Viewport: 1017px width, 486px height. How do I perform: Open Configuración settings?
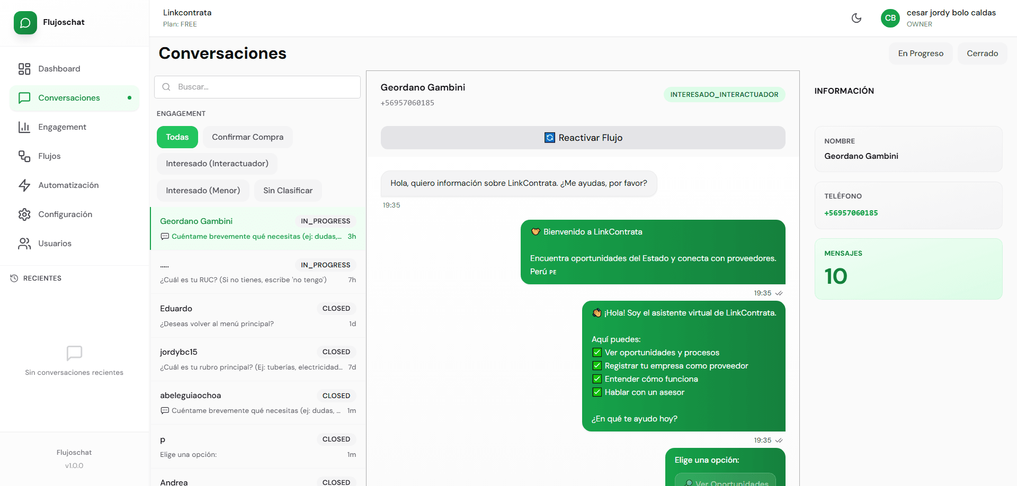pyautogui.click(x=74, y=214)
